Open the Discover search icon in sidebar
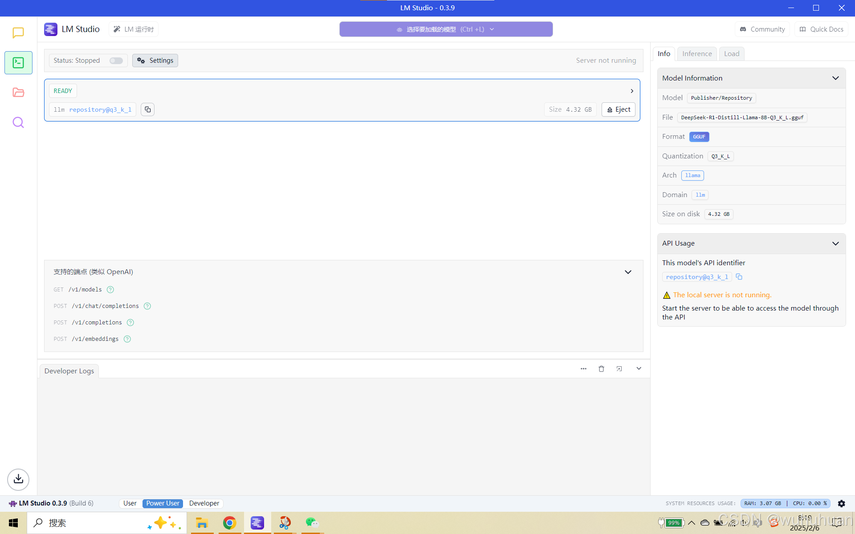Screen dimensions: 855x534 18,122
